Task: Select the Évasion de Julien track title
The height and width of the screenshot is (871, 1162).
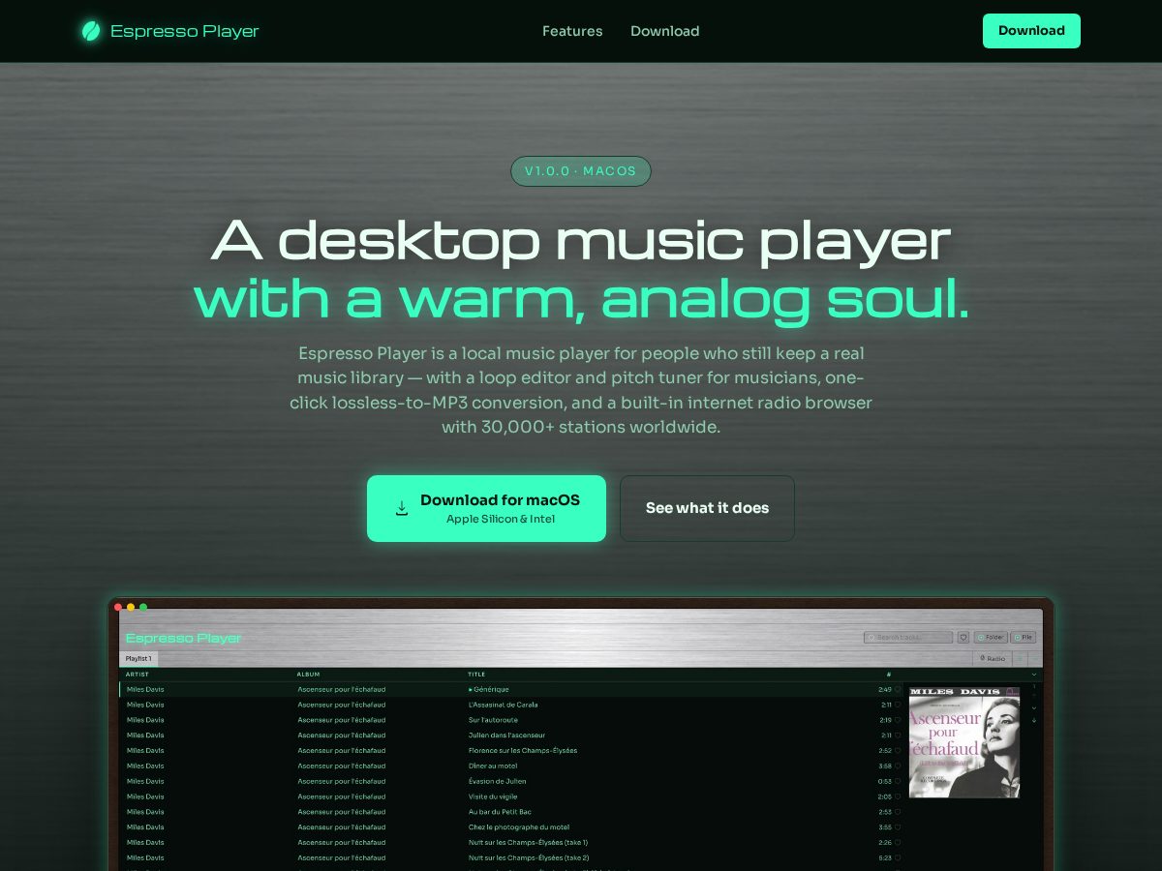Action: point(498,781)
